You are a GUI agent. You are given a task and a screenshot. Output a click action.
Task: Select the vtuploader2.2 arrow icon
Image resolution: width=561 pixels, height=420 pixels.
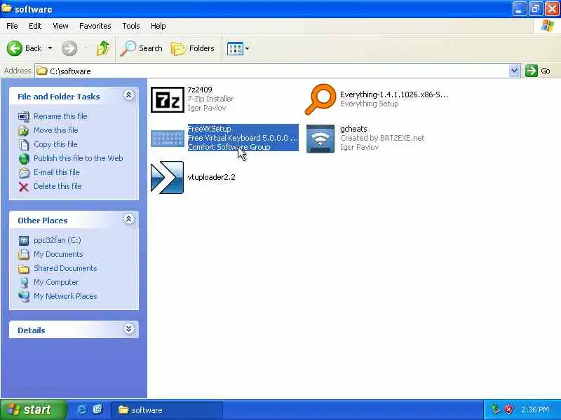(167, 177)
